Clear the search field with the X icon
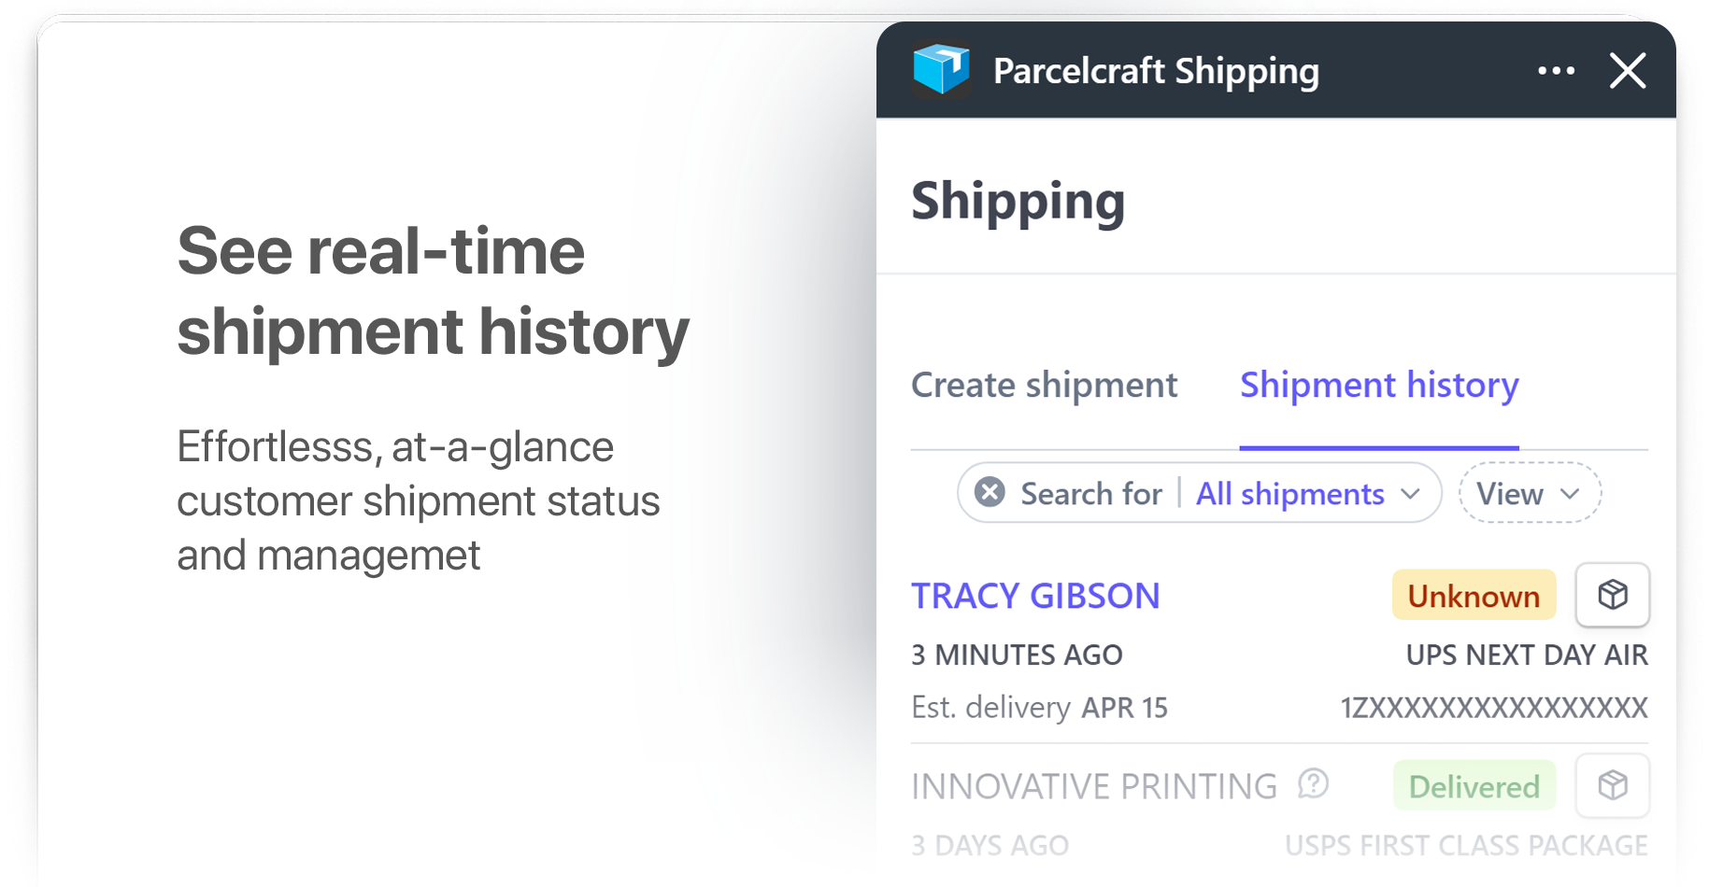 [989, 493]
